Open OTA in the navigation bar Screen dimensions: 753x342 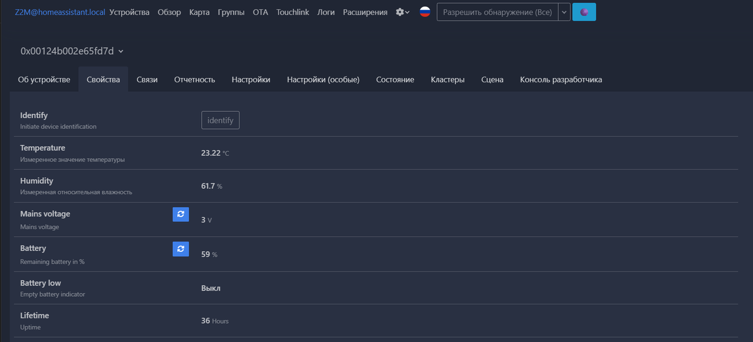point(261,12)
